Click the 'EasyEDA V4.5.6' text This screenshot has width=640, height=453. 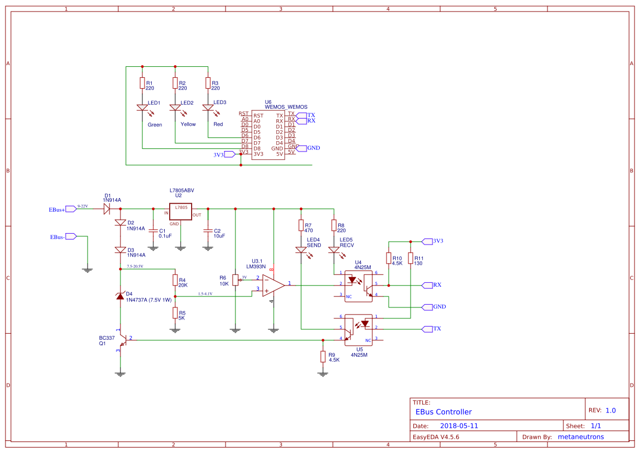point(436,437)
